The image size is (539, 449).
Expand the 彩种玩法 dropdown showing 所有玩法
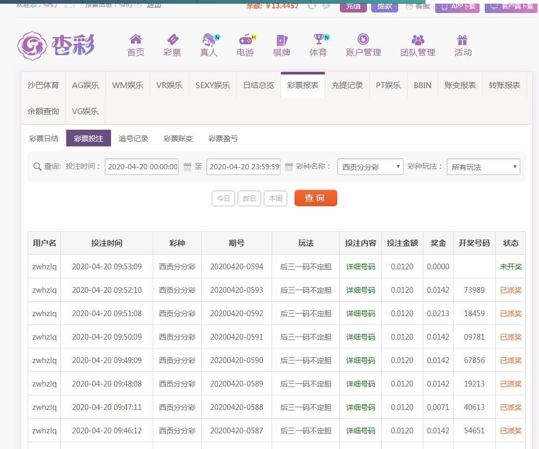click(483, 167)
